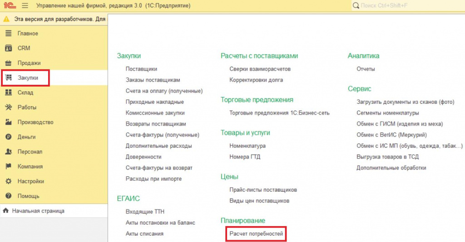Open Возвраты поставщикам
465x242 pixels.
click(156, 124)
